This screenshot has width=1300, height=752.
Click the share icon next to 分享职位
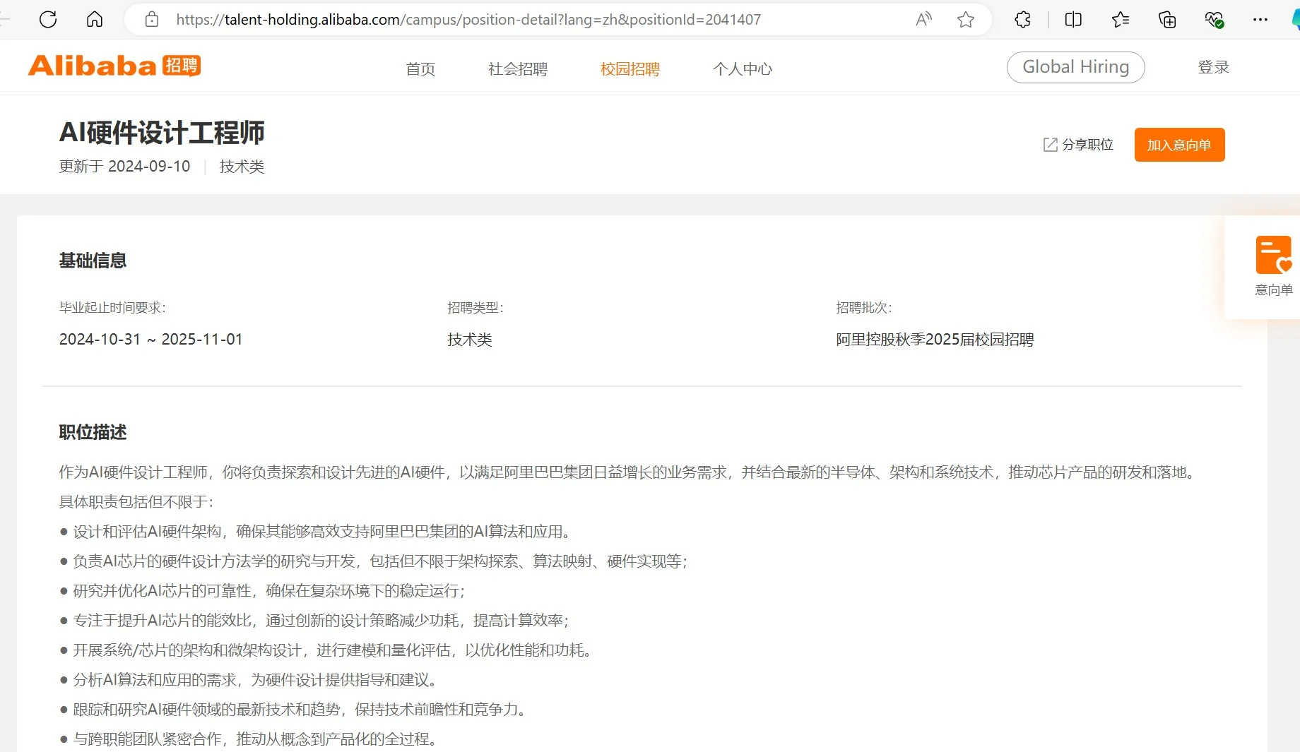click(x=1051, y=145)
